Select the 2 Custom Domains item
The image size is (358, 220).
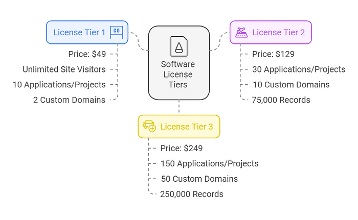[x=69, y=100]
